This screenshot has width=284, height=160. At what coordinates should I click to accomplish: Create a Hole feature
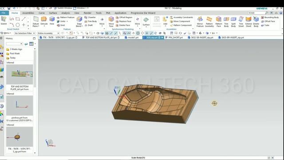[52, 20]
